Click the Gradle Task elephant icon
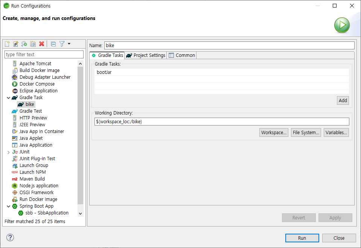Image resolution: width=361 pixels, height=248 pixels. (x=15, y=98)
